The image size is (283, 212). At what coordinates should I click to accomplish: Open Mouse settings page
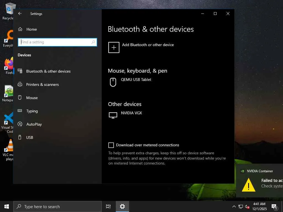coord(57,98)
